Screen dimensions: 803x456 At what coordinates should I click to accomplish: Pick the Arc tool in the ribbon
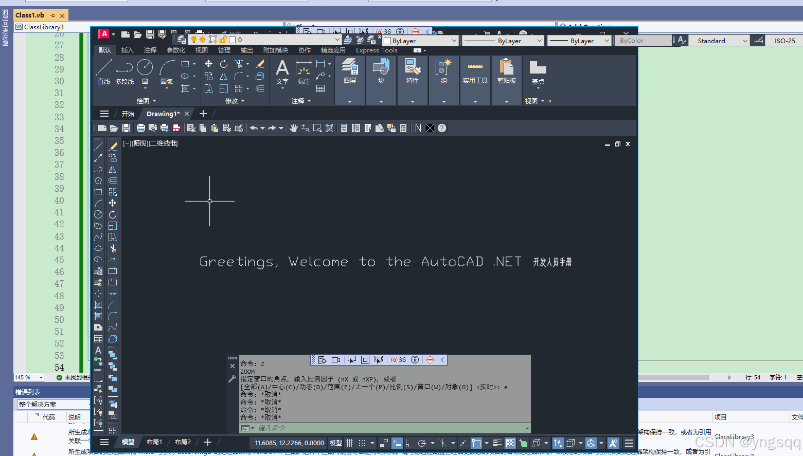(x=167, y=71)
